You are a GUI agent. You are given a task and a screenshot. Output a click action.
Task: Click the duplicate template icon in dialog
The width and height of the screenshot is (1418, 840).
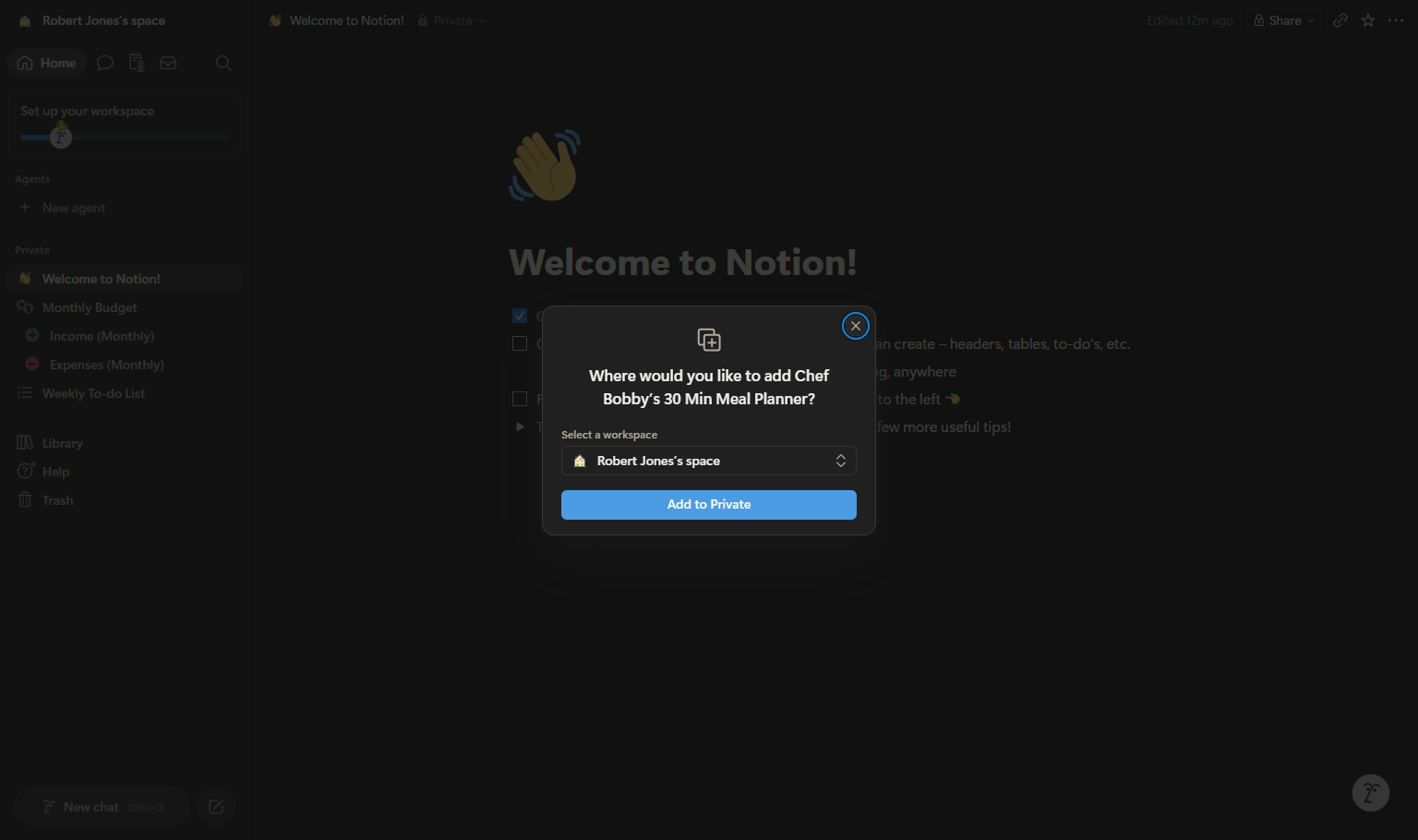pyautogui.click(x=709, y=340)
